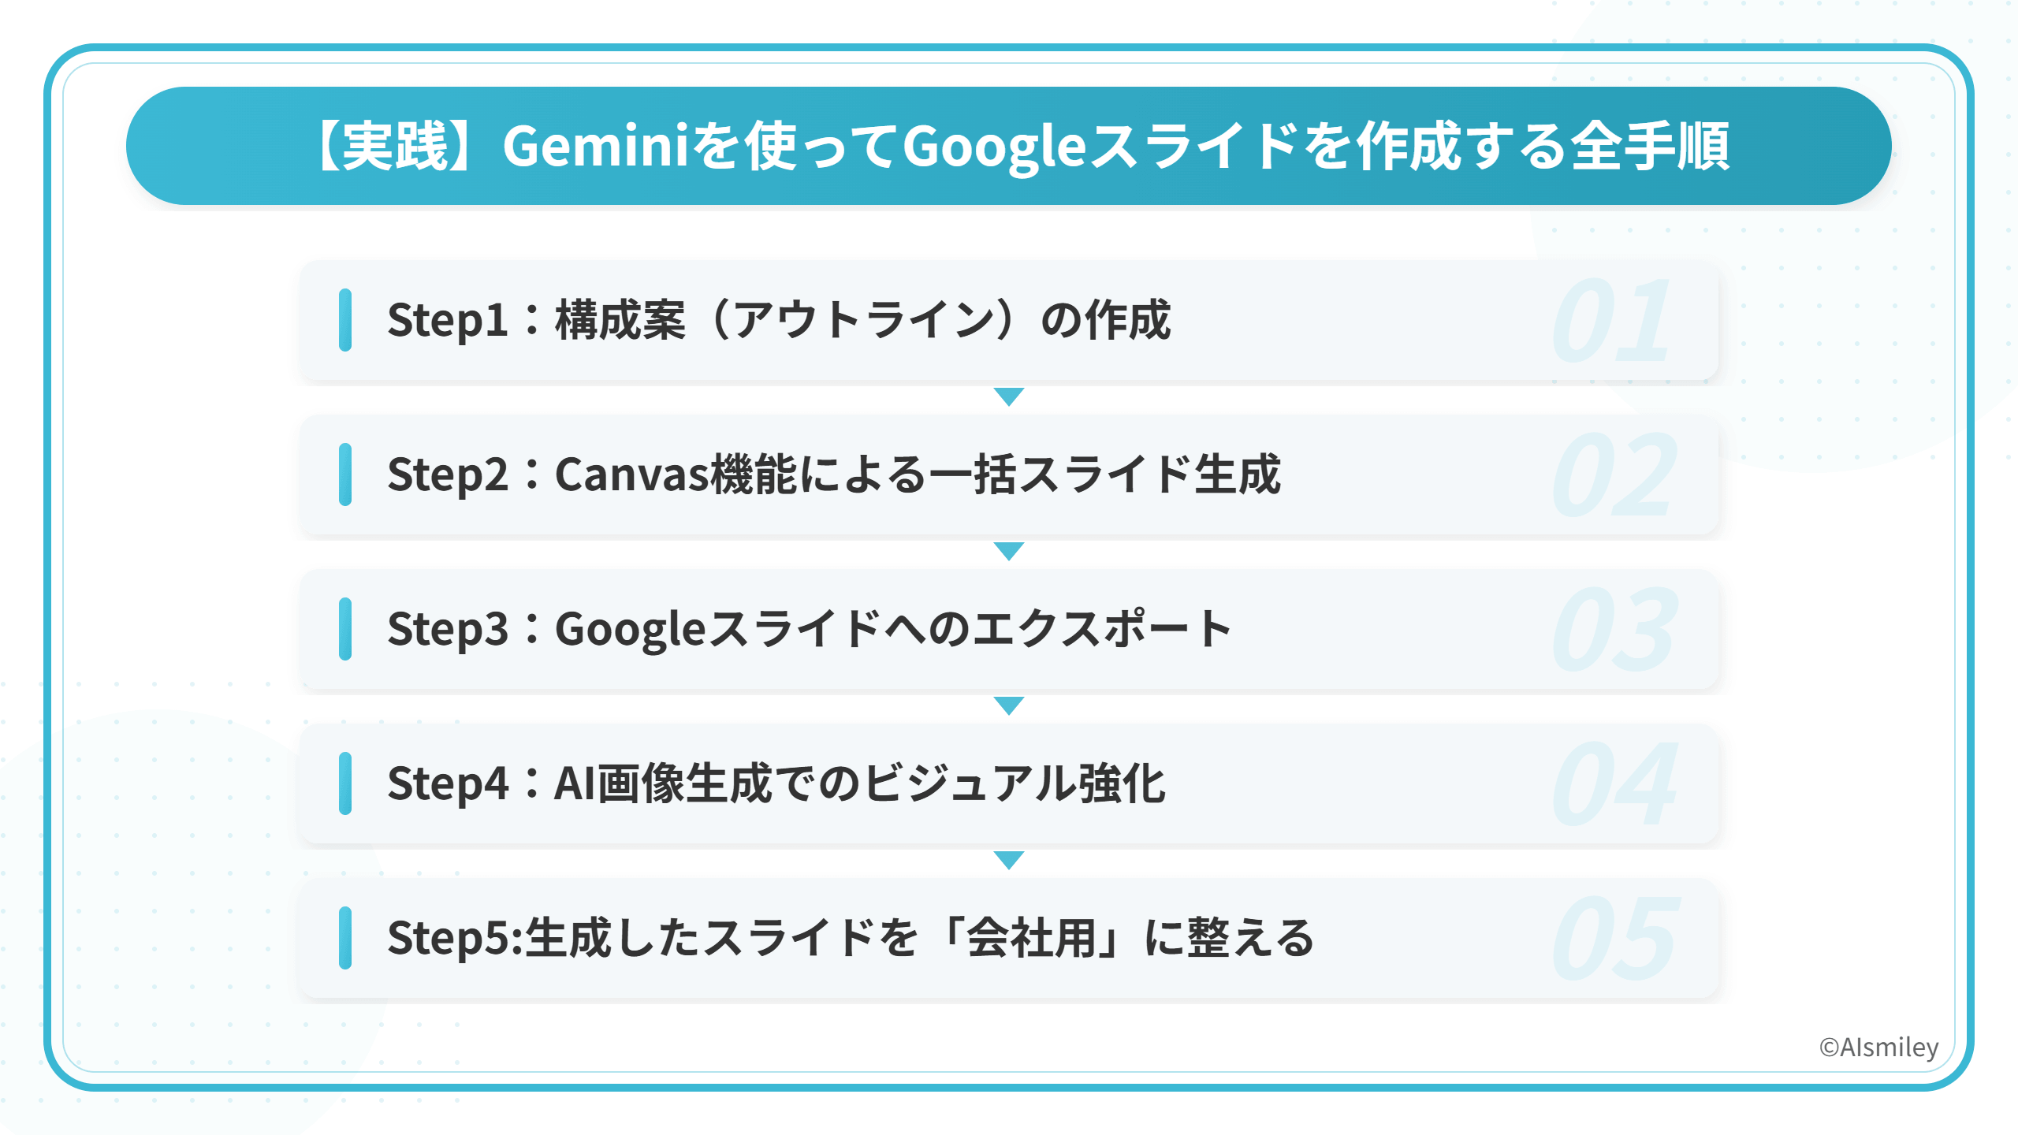Click the down arrow between Step3 and Step4
Screen dimensions: 2018x1135
click(1009, 705)
